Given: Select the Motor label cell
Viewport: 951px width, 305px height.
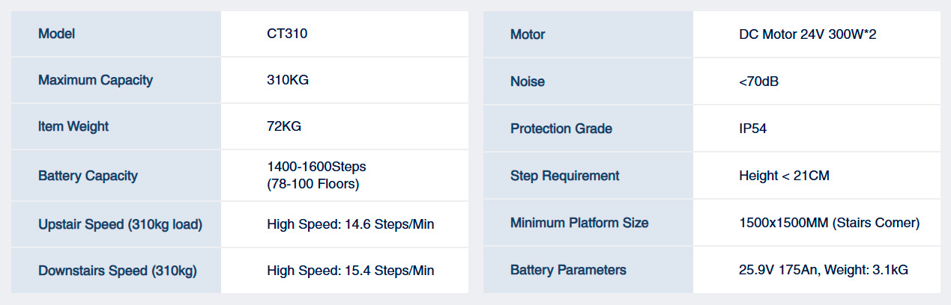Looking at the screenshot, I should (x=588, y=34).
